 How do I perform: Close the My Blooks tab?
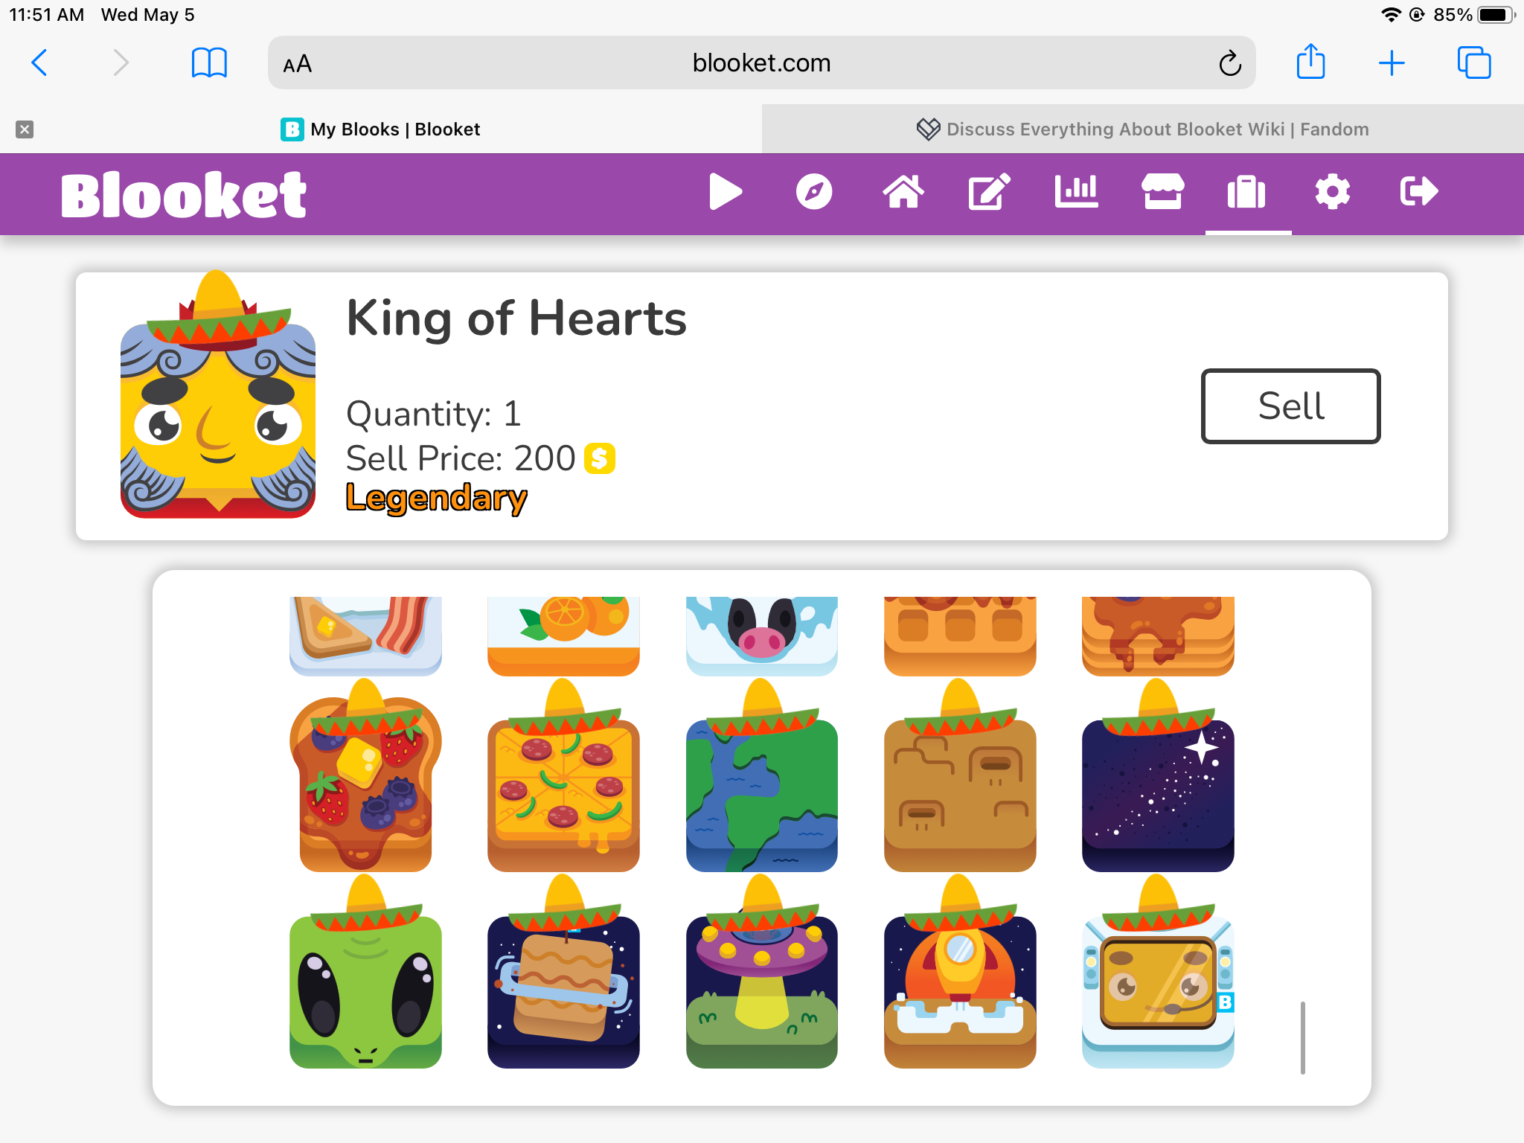(x=25, y=129)
